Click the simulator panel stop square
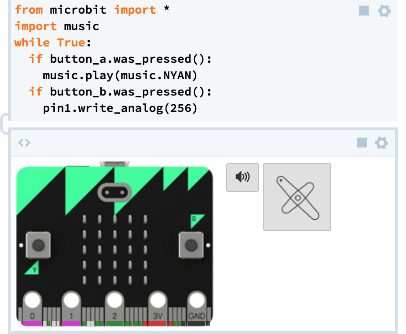 click(362, 143)
